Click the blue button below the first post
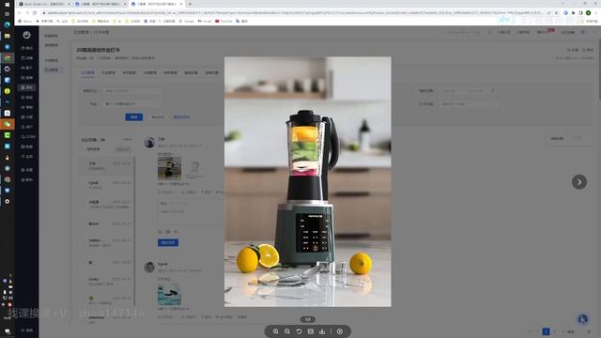The width and height of the screenshot is (601, 338). coord(168,242)
